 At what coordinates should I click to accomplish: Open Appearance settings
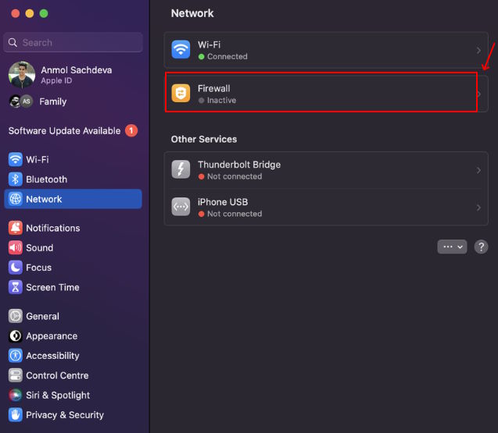(73, 336)
